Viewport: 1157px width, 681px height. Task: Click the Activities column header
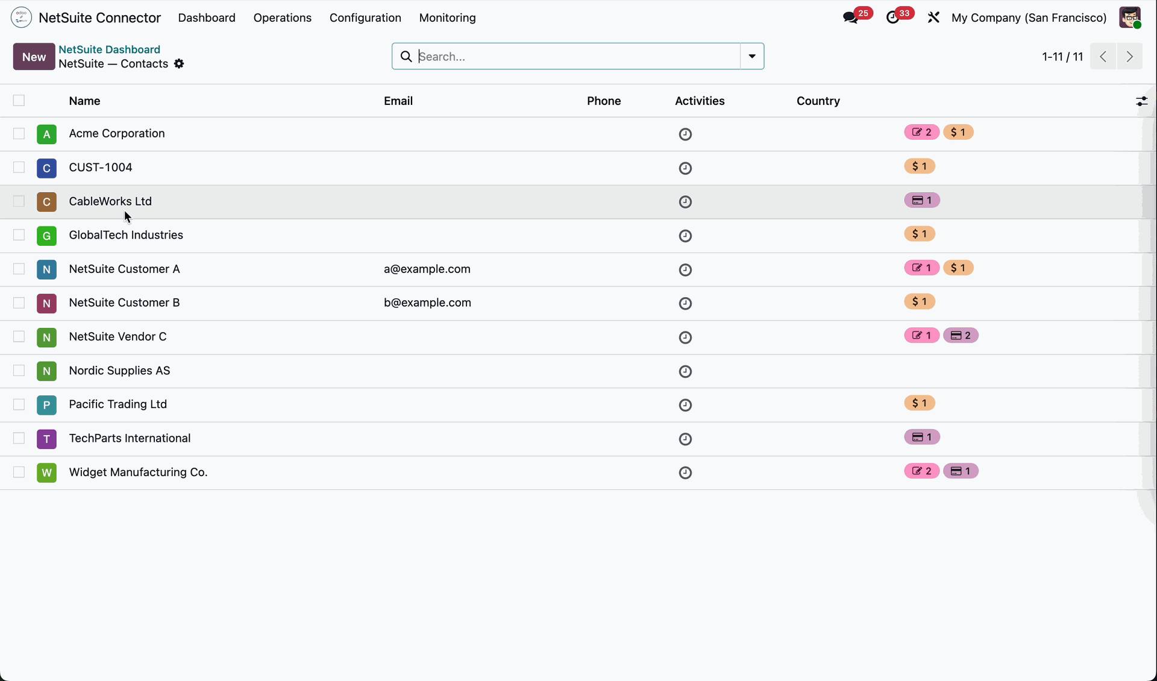[x=700, y=101]
